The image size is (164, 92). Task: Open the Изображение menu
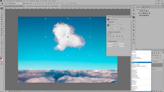coord(18,1)
